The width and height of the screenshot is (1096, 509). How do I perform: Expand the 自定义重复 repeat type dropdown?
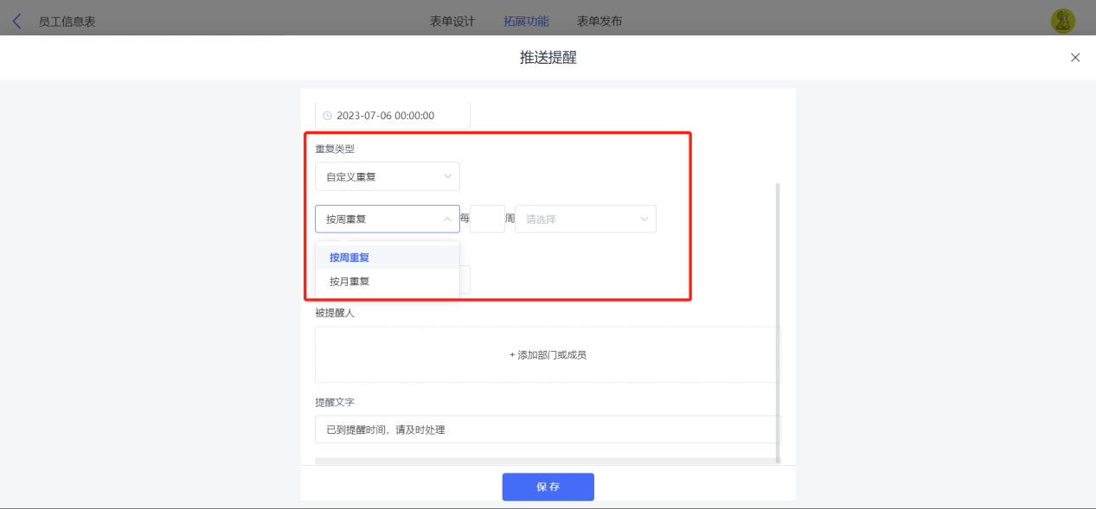coord(388,177)
